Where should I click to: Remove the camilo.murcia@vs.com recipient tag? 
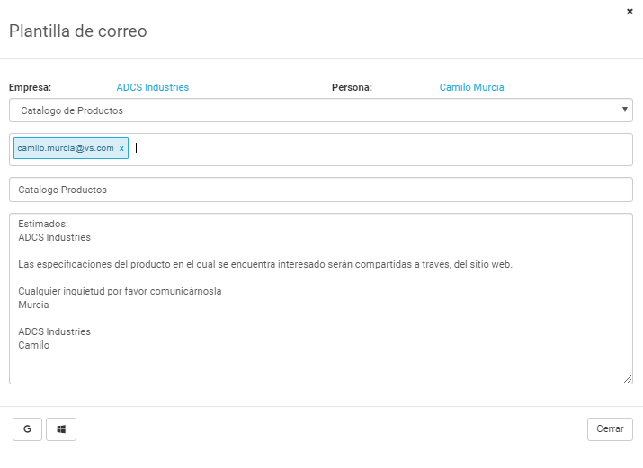[121, 148]
